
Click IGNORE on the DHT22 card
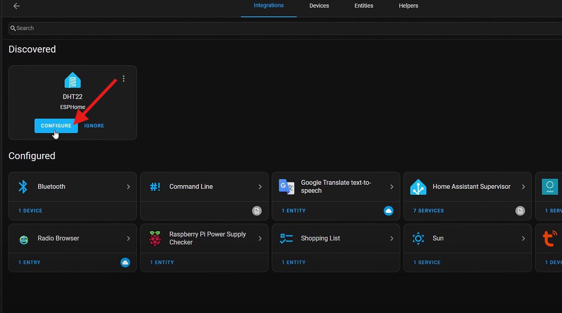[94, 126]
